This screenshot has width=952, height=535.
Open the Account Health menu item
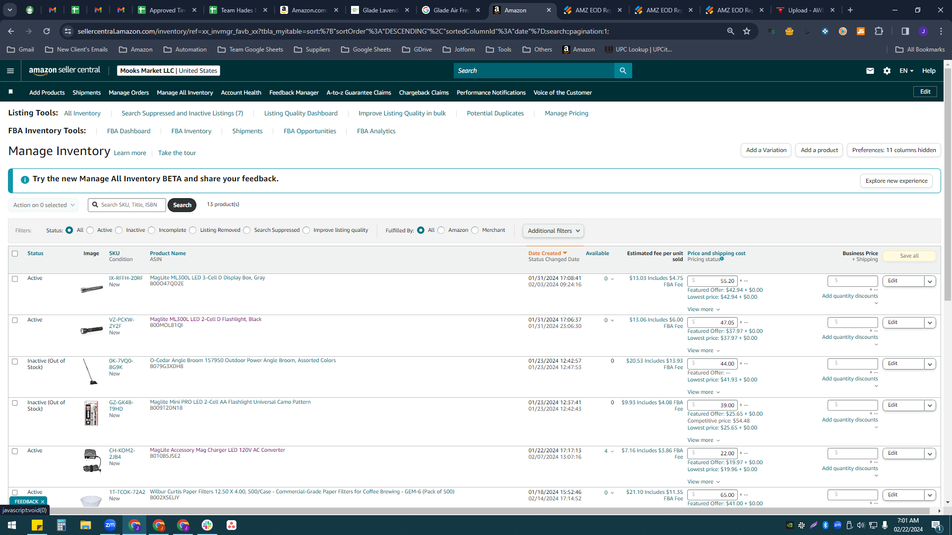[x=241, y=93]
